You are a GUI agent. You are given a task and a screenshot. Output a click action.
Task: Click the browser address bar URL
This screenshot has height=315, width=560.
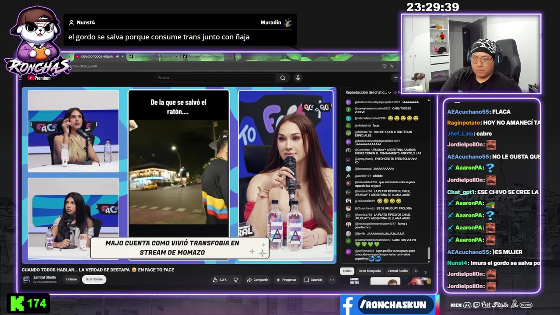[83, 66]
